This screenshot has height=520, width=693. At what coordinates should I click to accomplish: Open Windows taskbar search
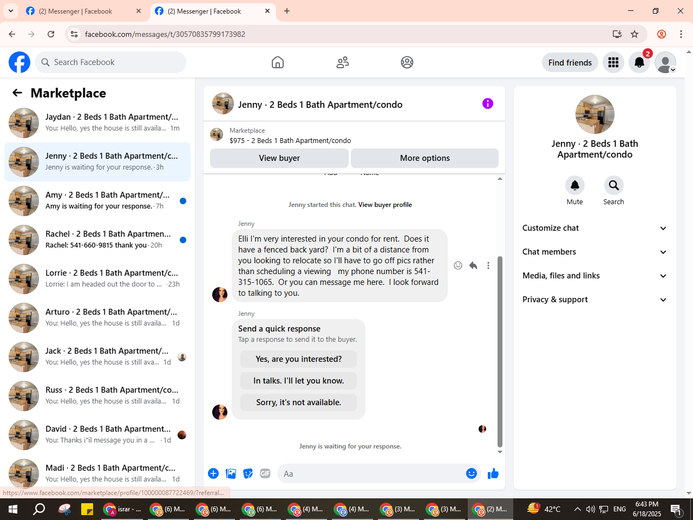[x=39, y=509]
